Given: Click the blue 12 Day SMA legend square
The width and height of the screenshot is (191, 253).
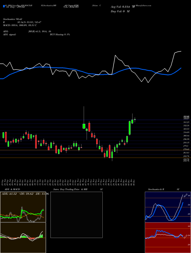Looking at the screenshot, I should click(4, 6).
